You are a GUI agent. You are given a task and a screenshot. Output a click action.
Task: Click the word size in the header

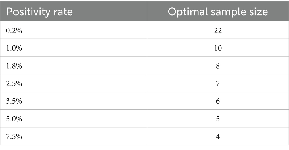pyautogui.click(x=257, y=12)
